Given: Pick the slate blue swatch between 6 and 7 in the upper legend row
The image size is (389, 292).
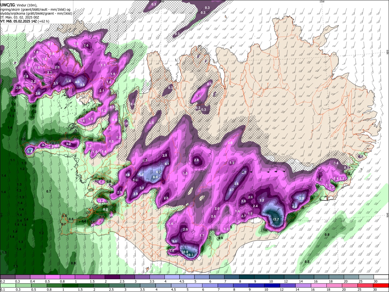Looking at the screenshot, I should 217,277.
